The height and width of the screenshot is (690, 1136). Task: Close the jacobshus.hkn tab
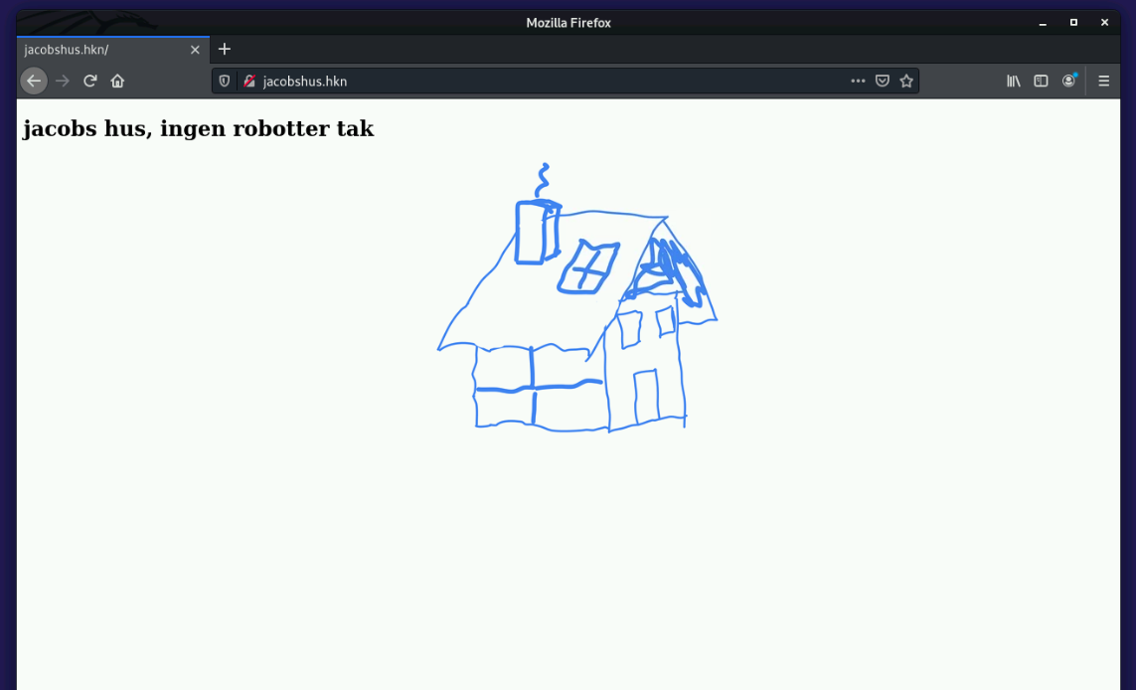(195, 50)
